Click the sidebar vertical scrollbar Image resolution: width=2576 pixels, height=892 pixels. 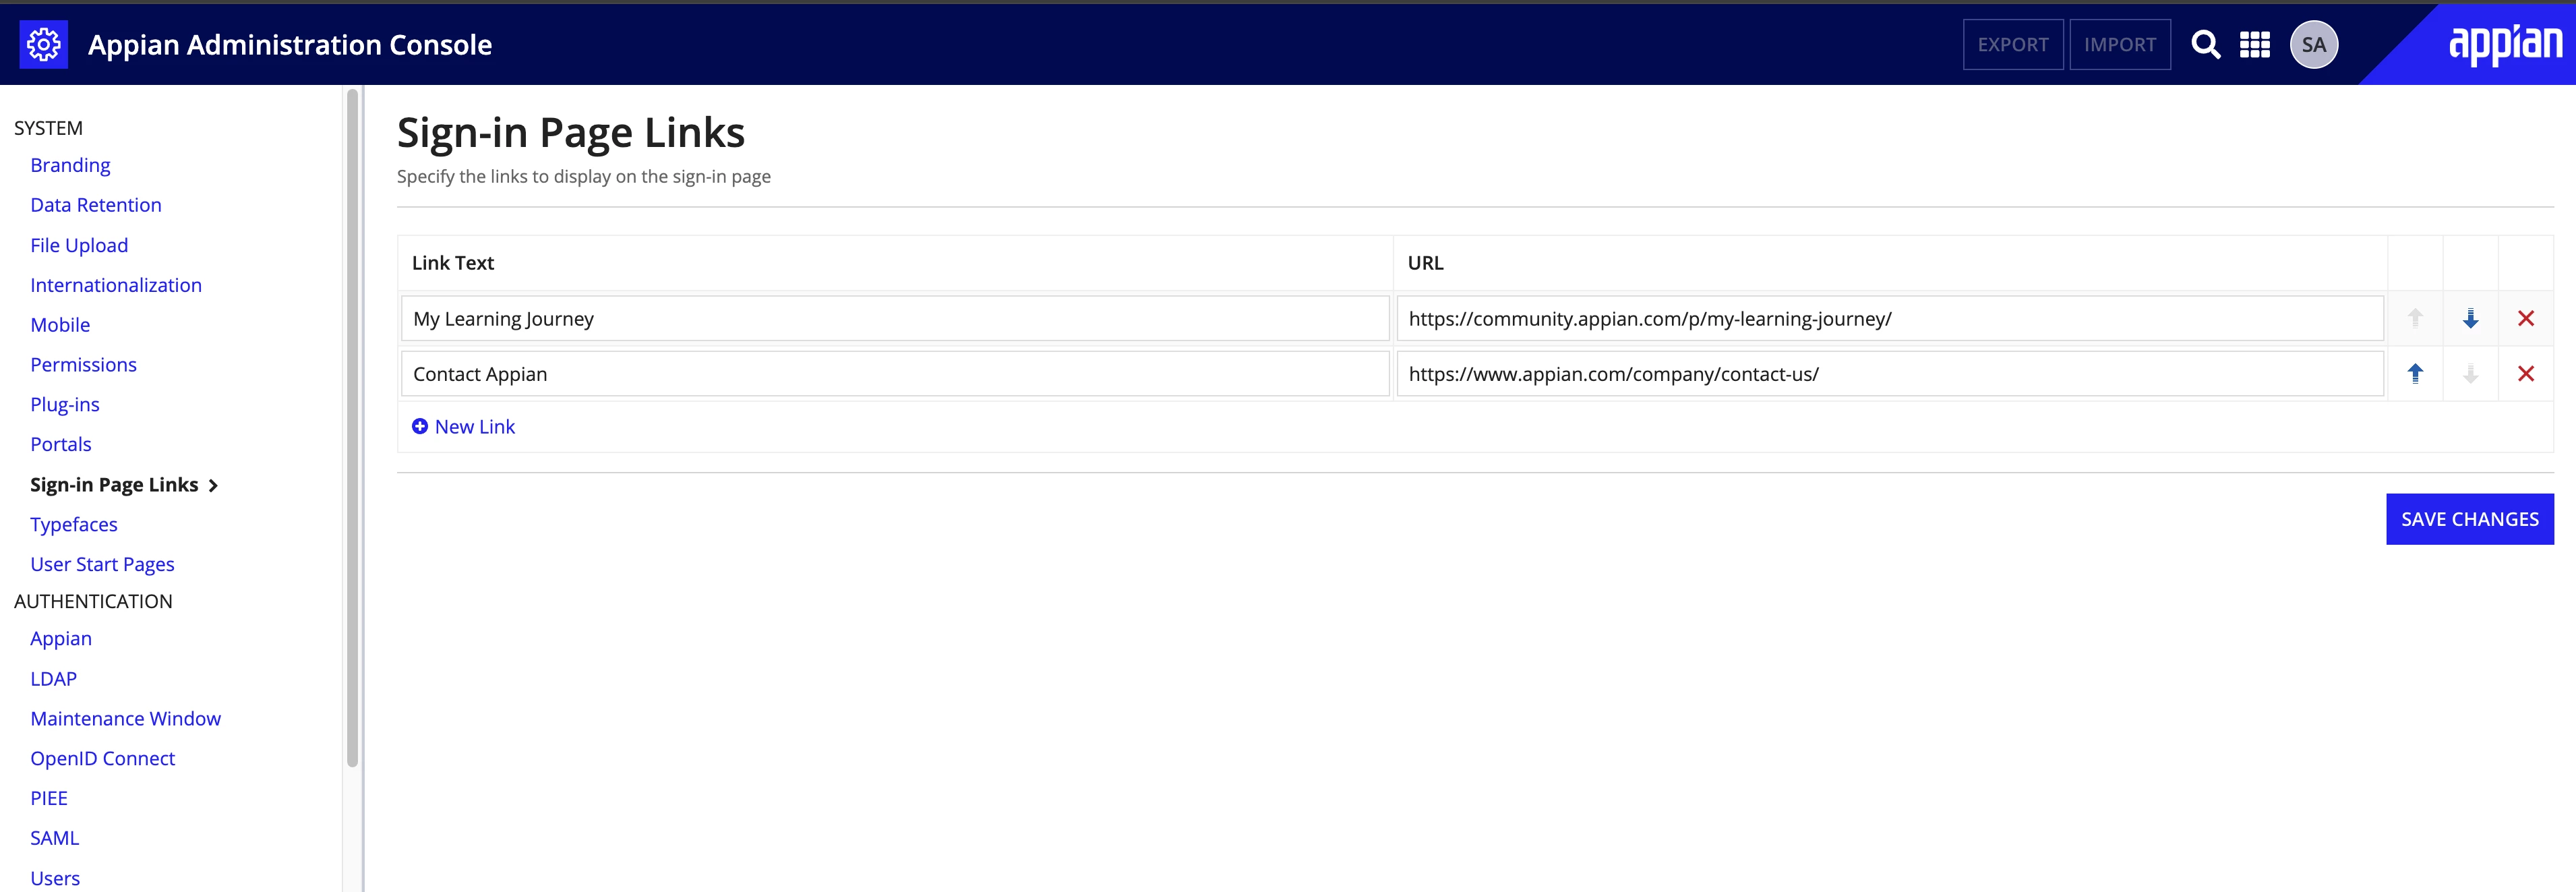click(x=352, y=428)
